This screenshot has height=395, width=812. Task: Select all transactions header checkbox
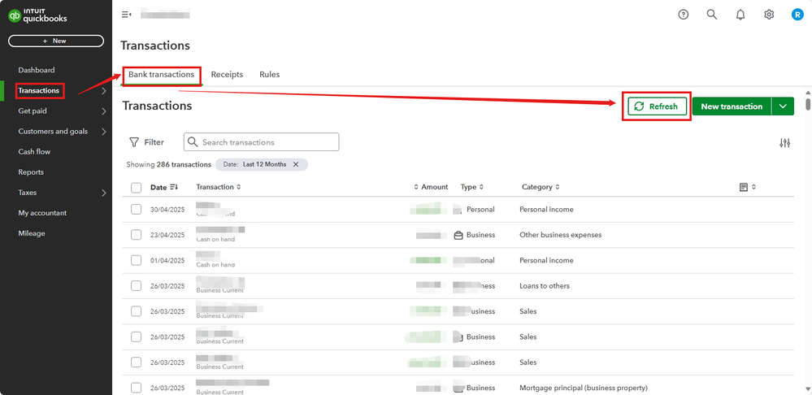pyautogui.click(x=137, y=188)
